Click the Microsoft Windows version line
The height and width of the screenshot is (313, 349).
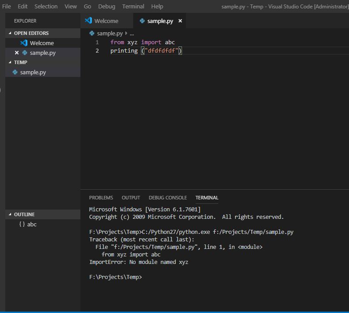(145, 210)
